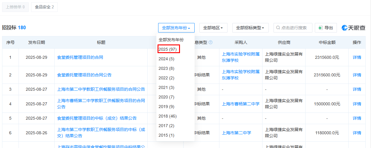Click the Excel icon on 导出 button

(x=320, y=28)
